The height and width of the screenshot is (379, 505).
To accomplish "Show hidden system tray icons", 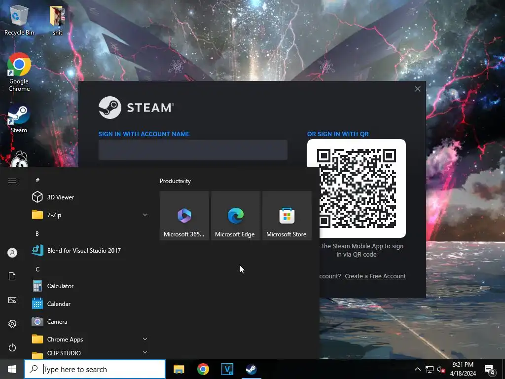I will [x=417, y=369].
